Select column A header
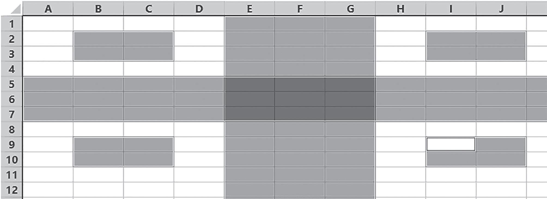This screenshot has width=547, height=199. pyautogui.click(x=48, y=9)
